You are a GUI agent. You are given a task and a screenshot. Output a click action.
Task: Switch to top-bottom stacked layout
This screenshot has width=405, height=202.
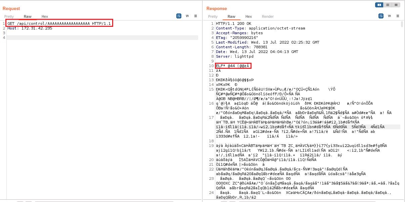click(x=388, y=5)
